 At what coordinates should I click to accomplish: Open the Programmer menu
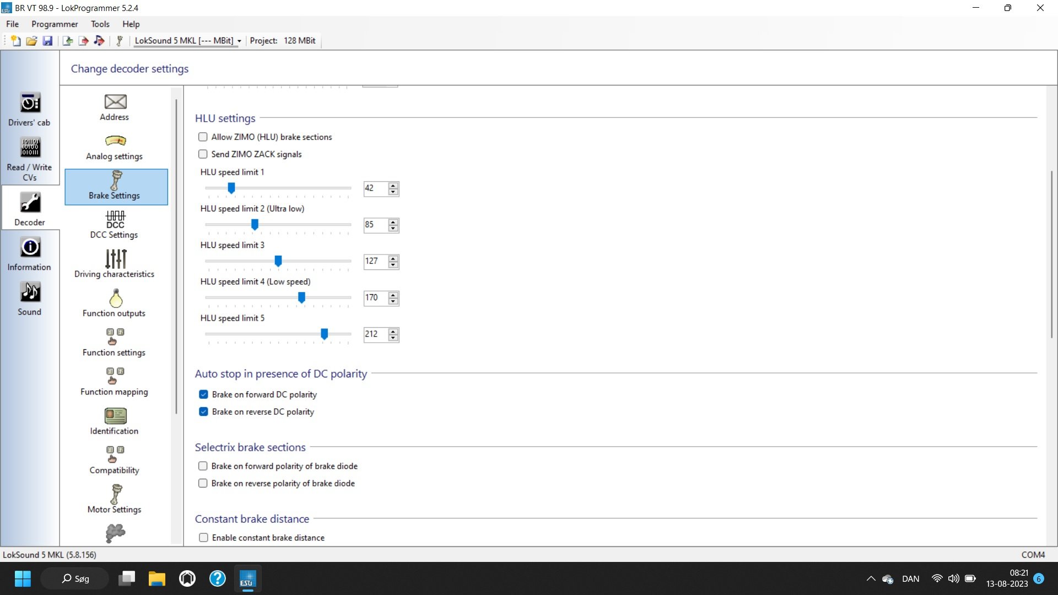pos(55,24)
